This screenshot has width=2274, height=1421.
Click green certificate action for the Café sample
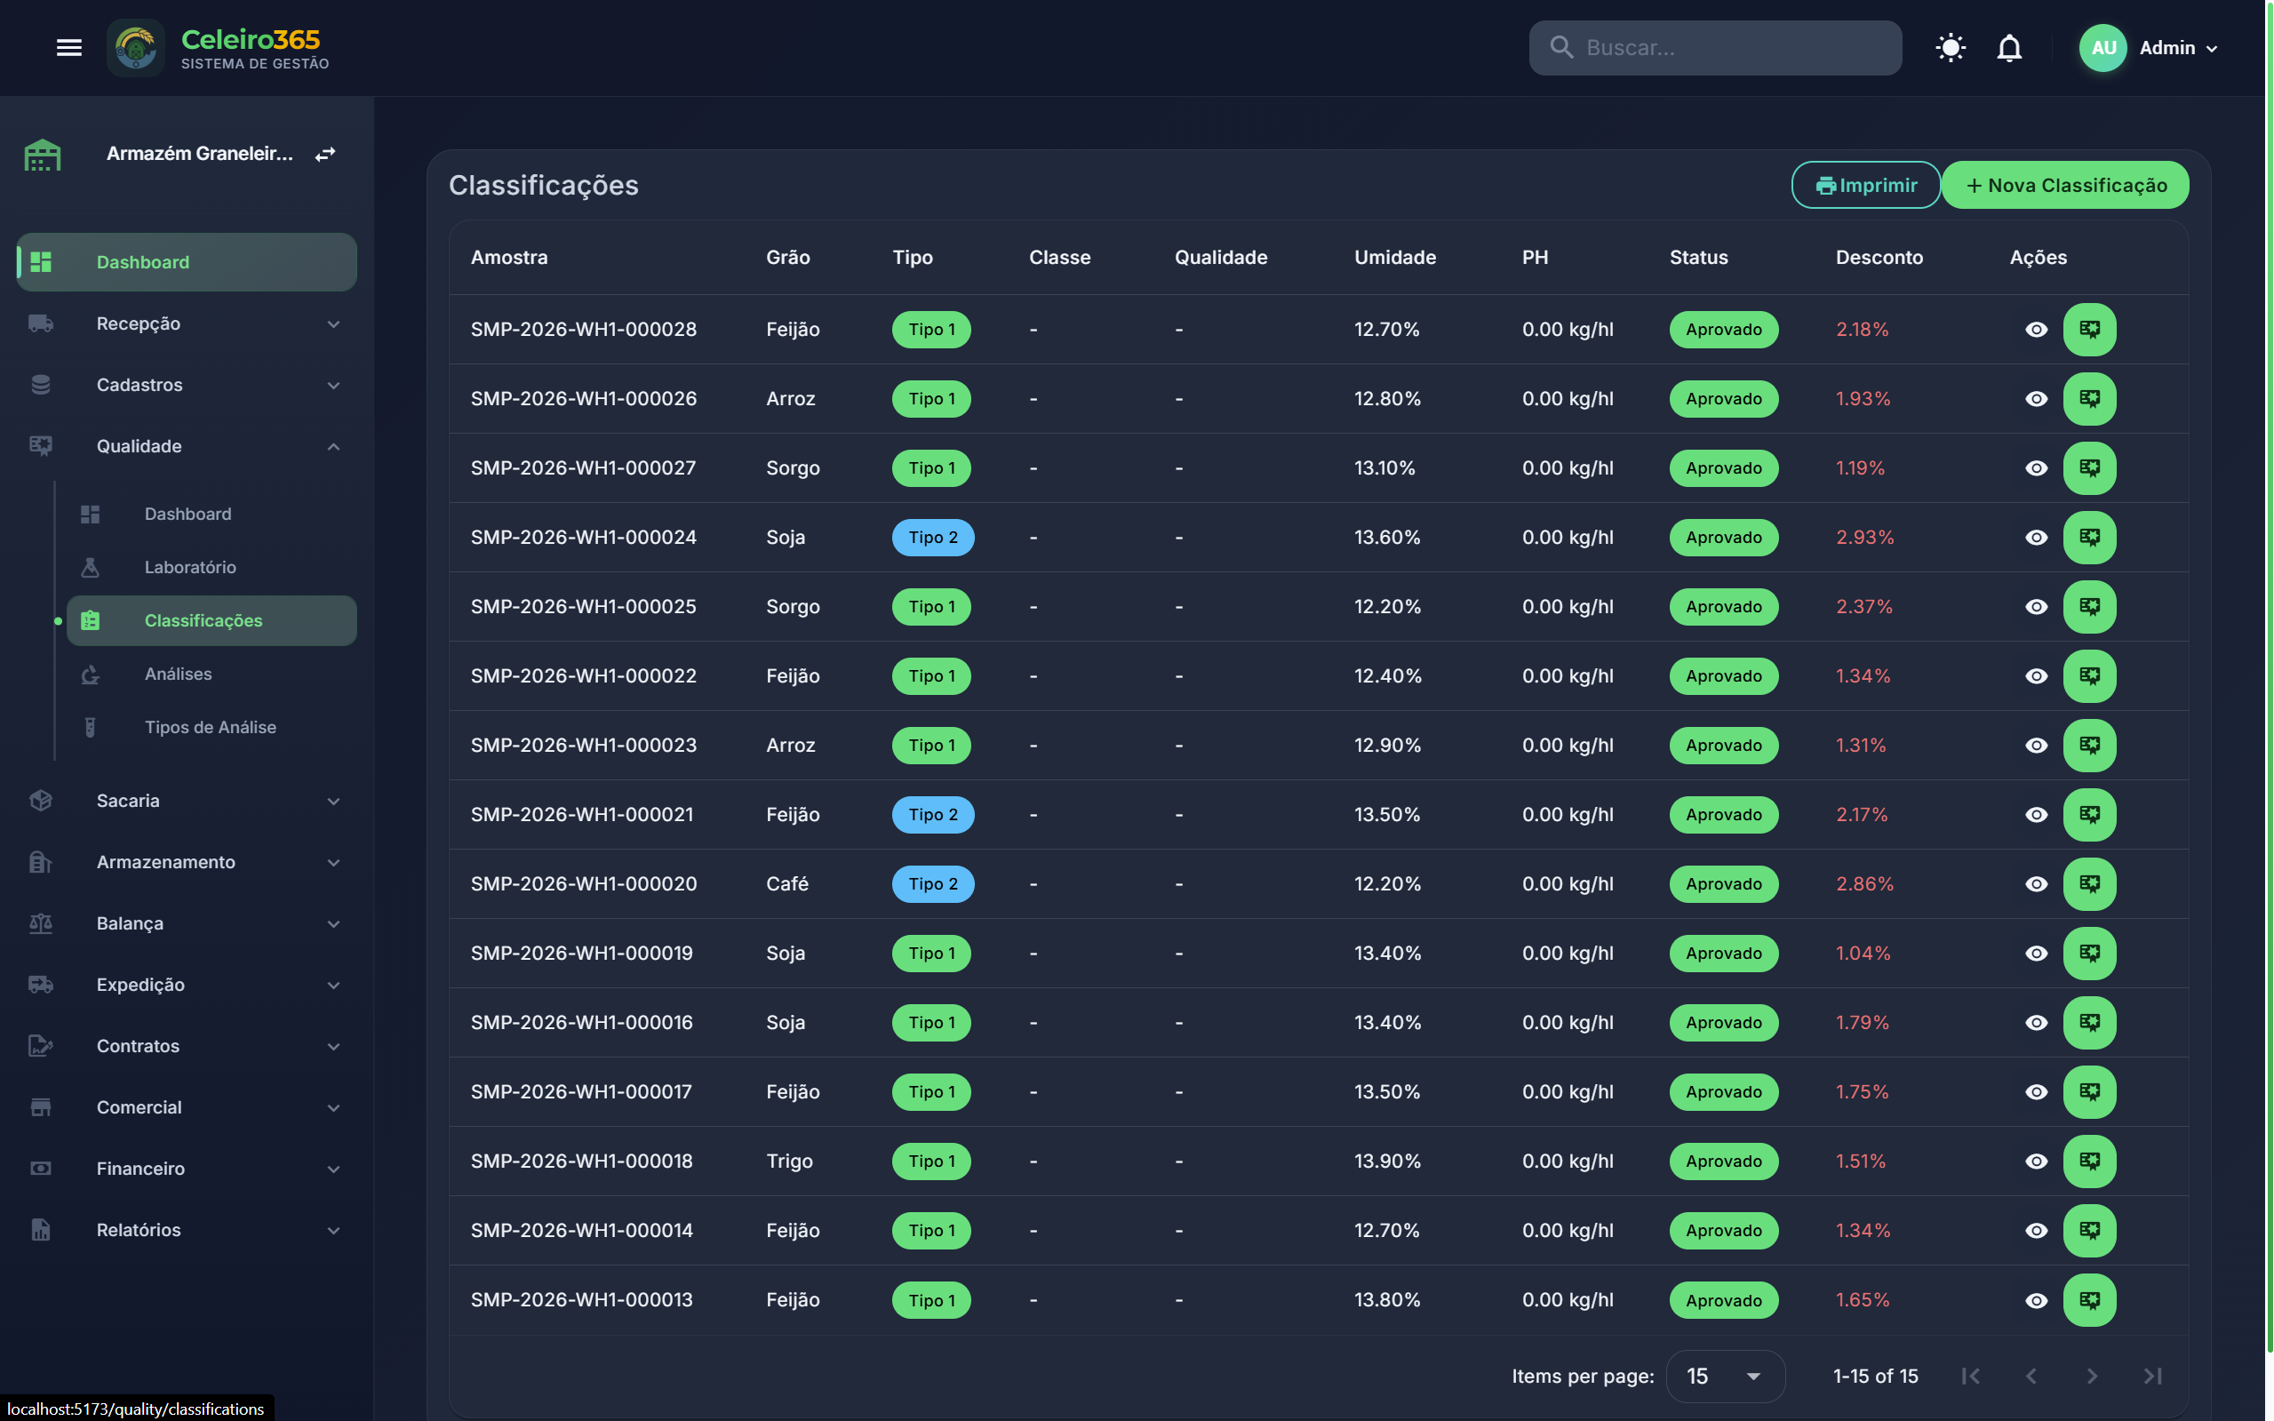point(2089,884)
